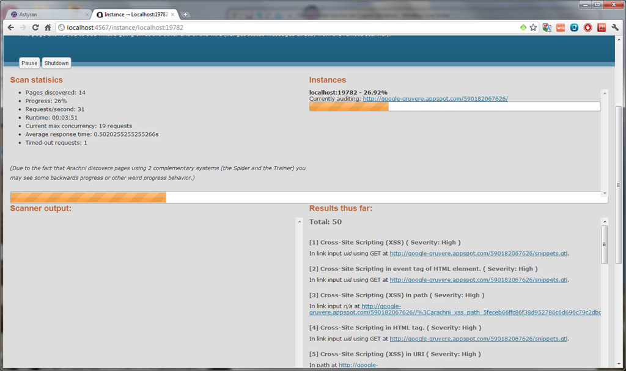Click the instance progress bar
This screenshot has width=626, height=371.
(x=455, y=106)
